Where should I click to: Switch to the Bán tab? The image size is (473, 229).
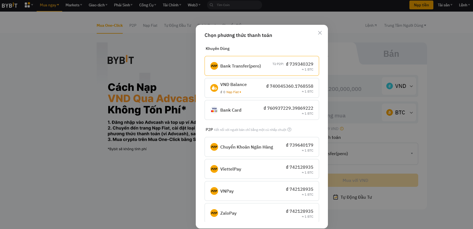pyautogui.click(x=391, y=54)
